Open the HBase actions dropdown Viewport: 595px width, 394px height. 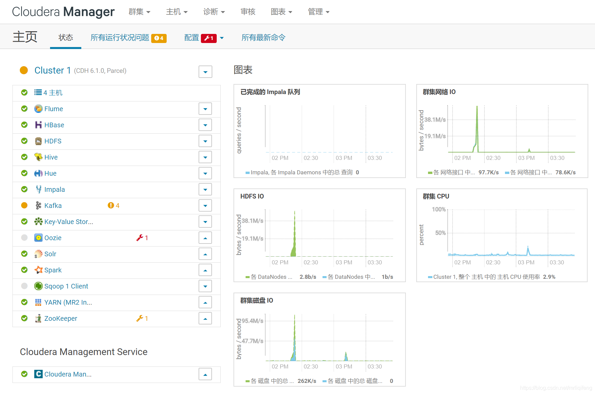pyautogui.click(x=205, y=125)
